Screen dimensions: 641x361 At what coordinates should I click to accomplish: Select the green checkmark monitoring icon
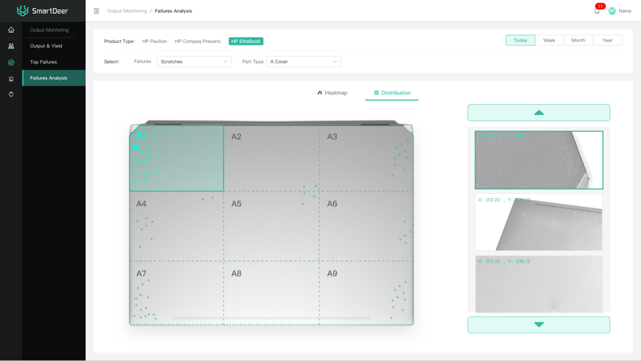(x=11, y=62)
